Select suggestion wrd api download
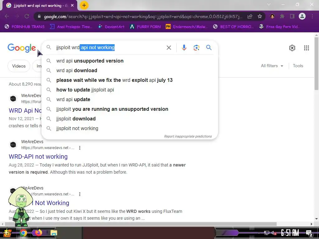 [x=130, y=71]
